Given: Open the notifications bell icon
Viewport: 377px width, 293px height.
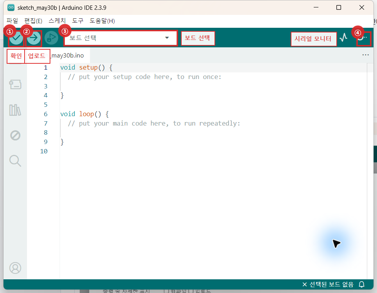Looking at the screenshot, I should (362, 284).
